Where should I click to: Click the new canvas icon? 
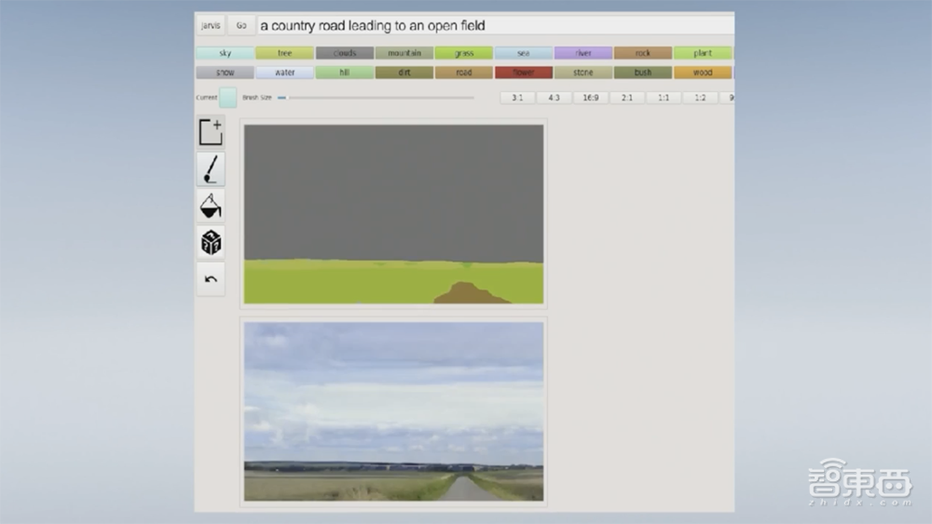coord(211,132)
